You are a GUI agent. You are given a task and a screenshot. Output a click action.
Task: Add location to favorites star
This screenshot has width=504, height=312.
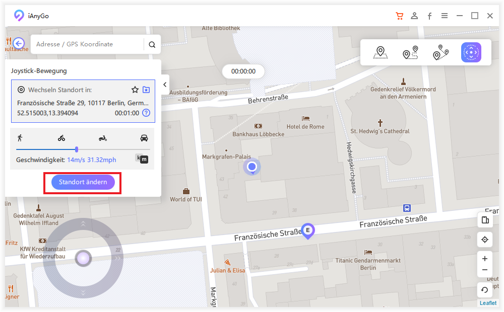[x=135, y=90]
